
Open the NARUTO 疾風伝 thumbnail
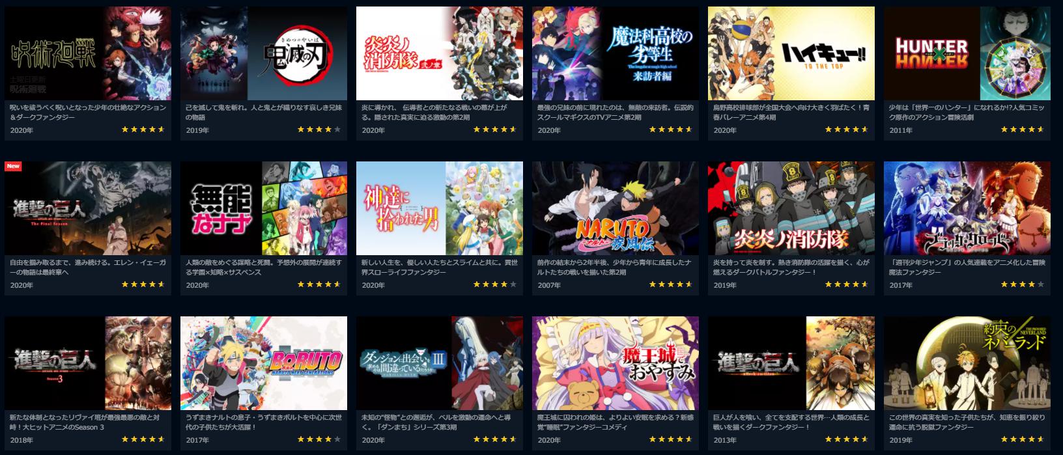click(616, 208)
